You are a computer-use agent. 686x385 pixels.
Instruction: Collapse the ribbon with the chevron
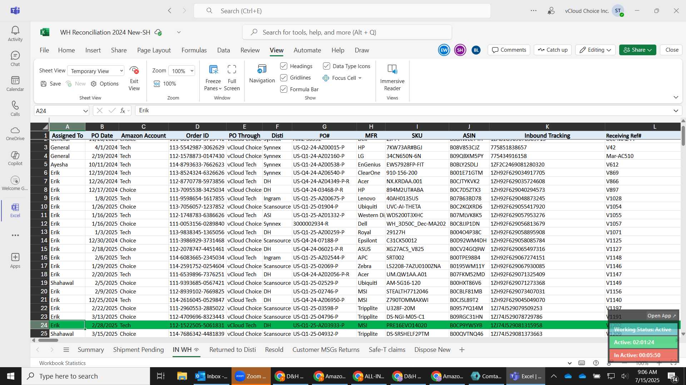(x=676, y=97)
